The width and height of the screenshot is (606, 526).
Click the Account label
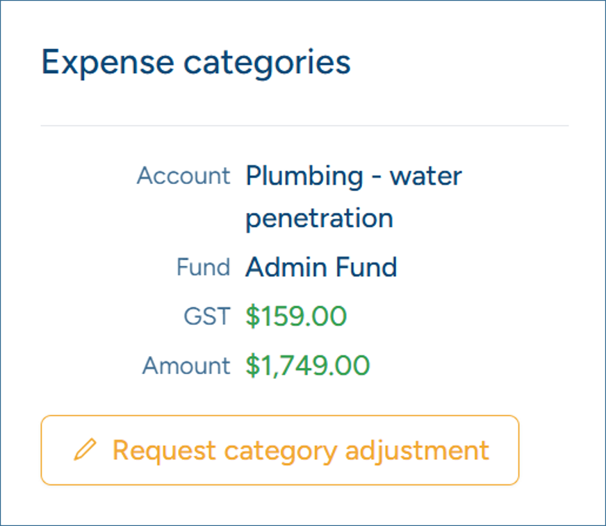point(183,176)
